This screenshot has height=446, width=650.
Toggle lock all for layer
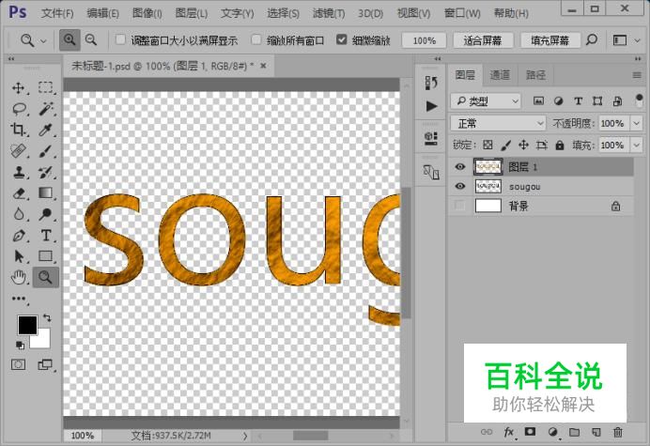[x=560, y=145]
